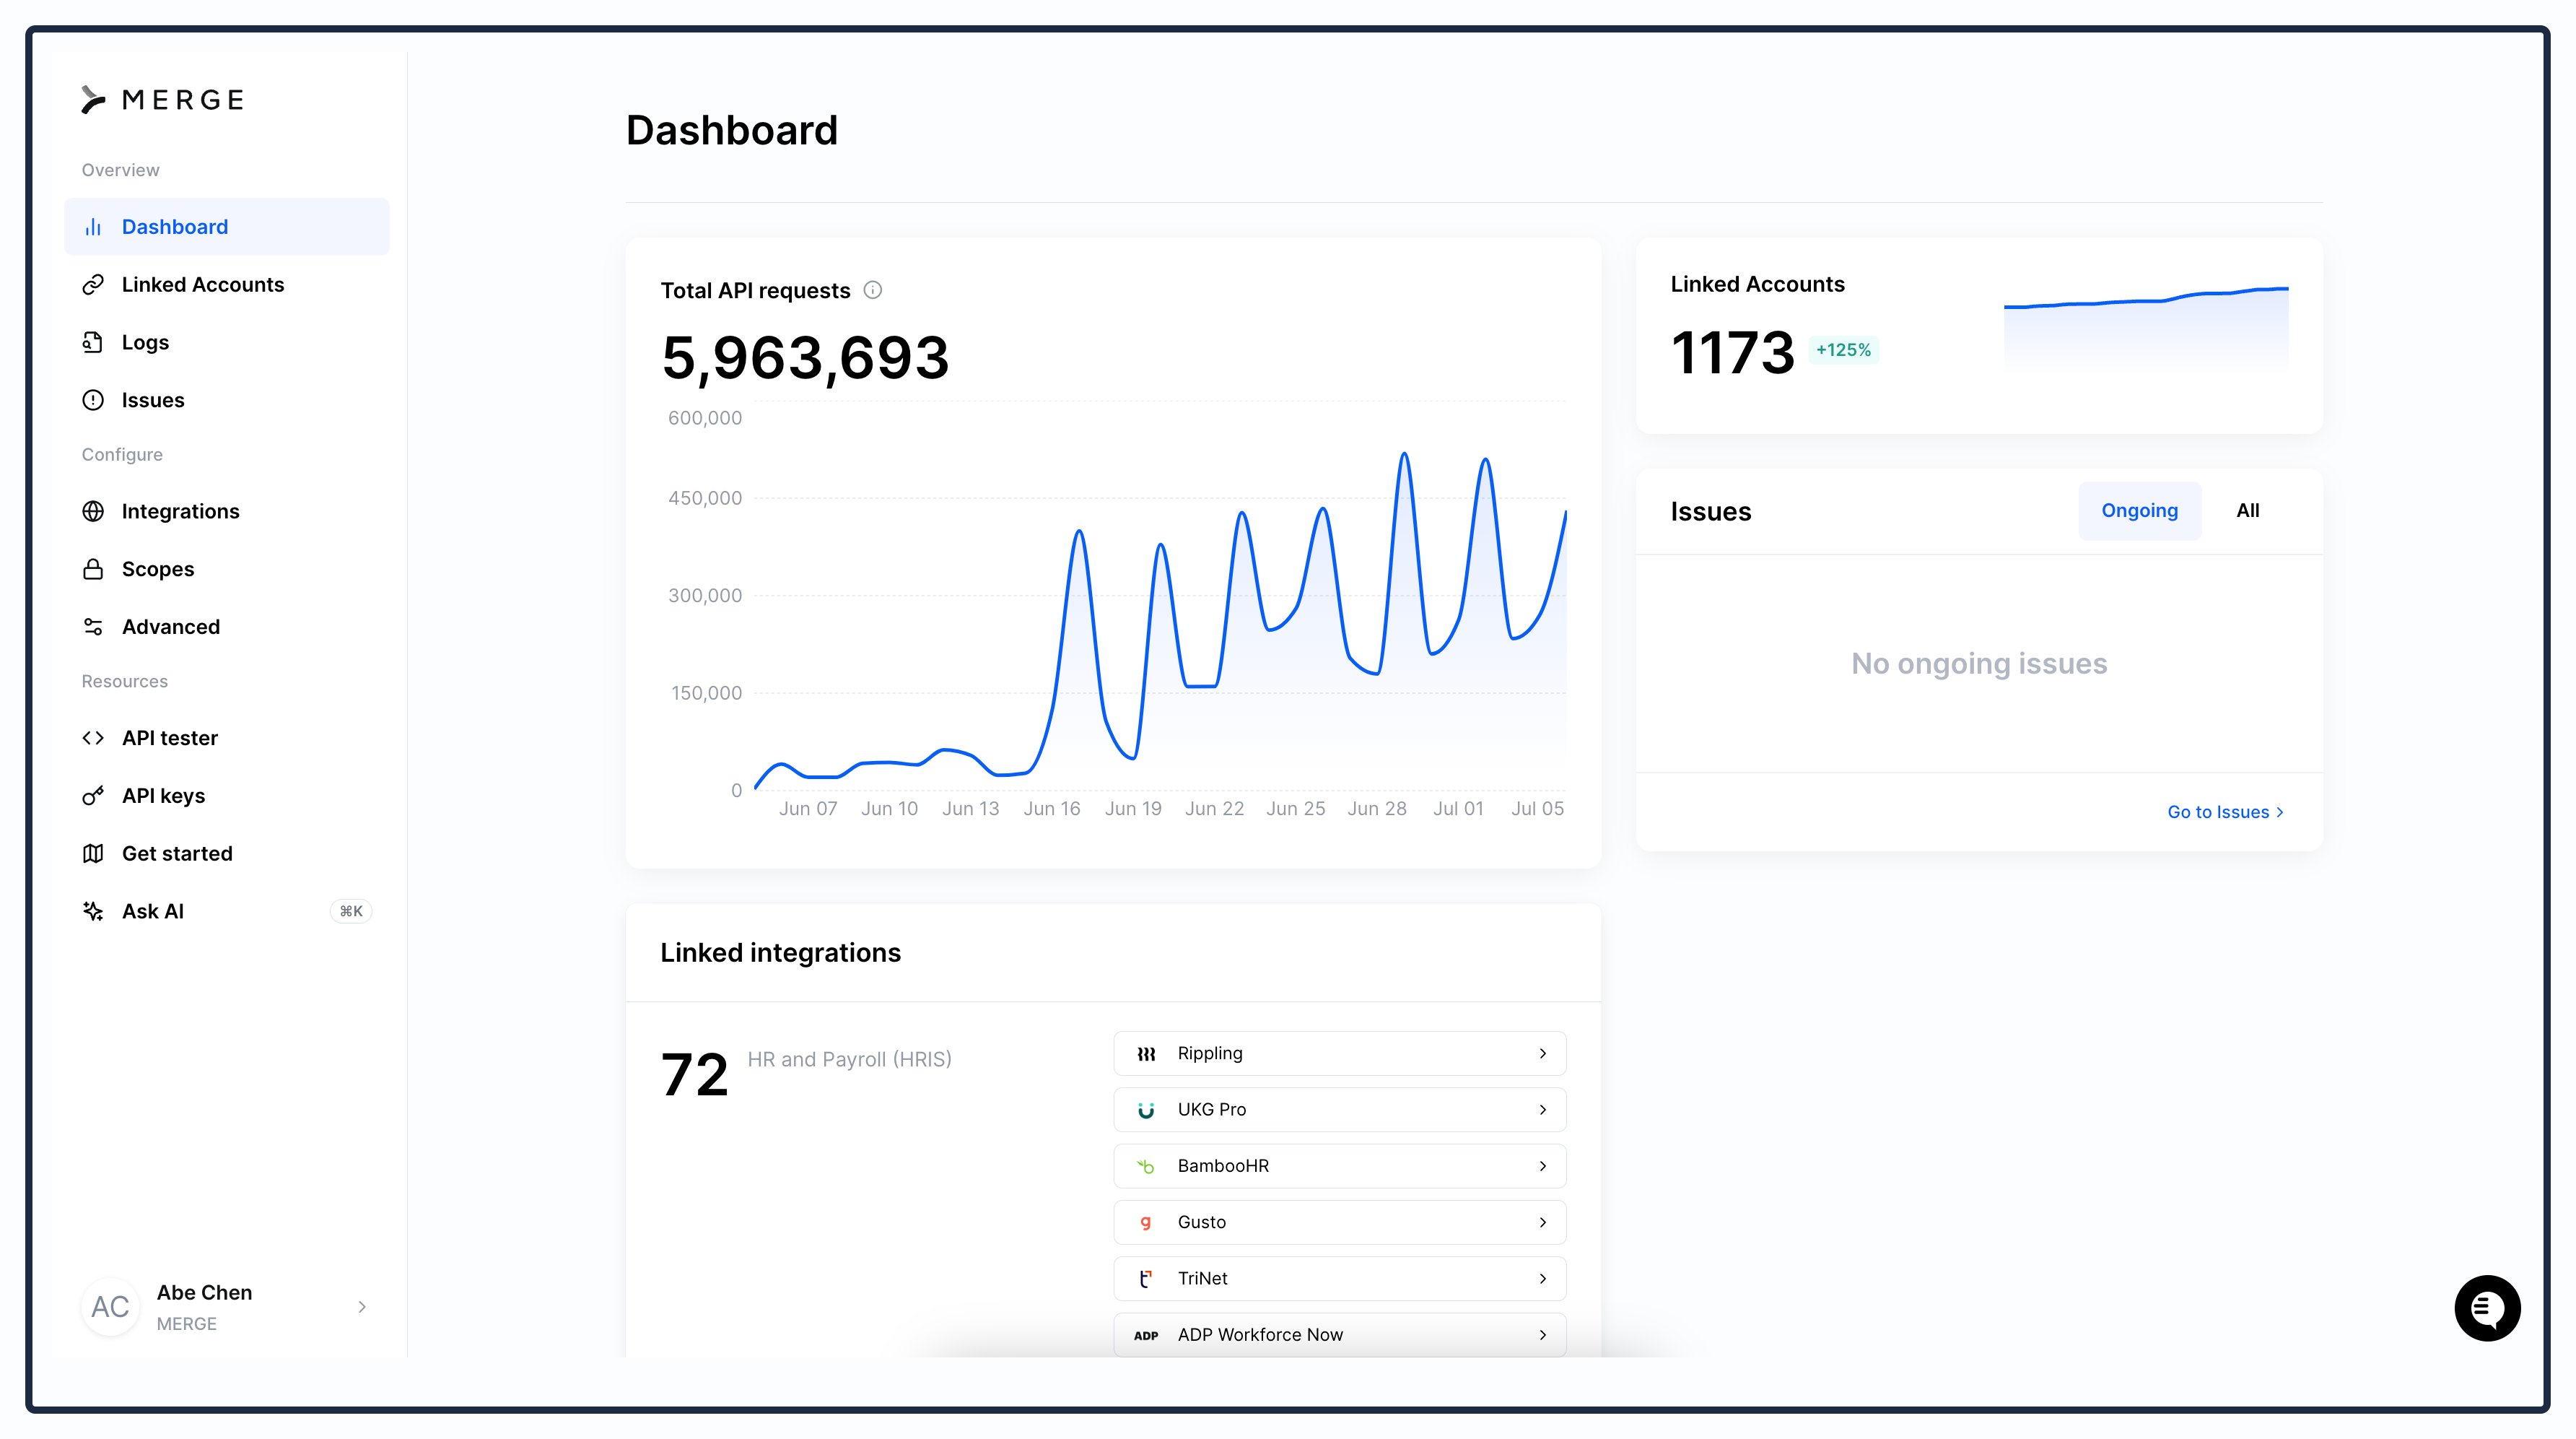Click the Integrations globe icon
The image size is (2576, 1439).
93,511
